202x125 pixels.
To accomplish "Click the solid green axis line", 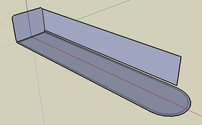I will click(103, 10).
